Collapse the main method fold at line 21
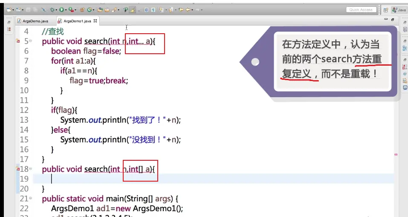 30,198
